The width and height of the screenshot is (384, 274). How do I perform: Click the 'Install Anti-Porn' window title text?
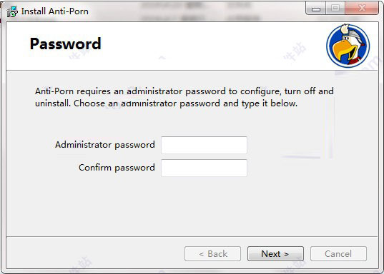click(55, 11)
